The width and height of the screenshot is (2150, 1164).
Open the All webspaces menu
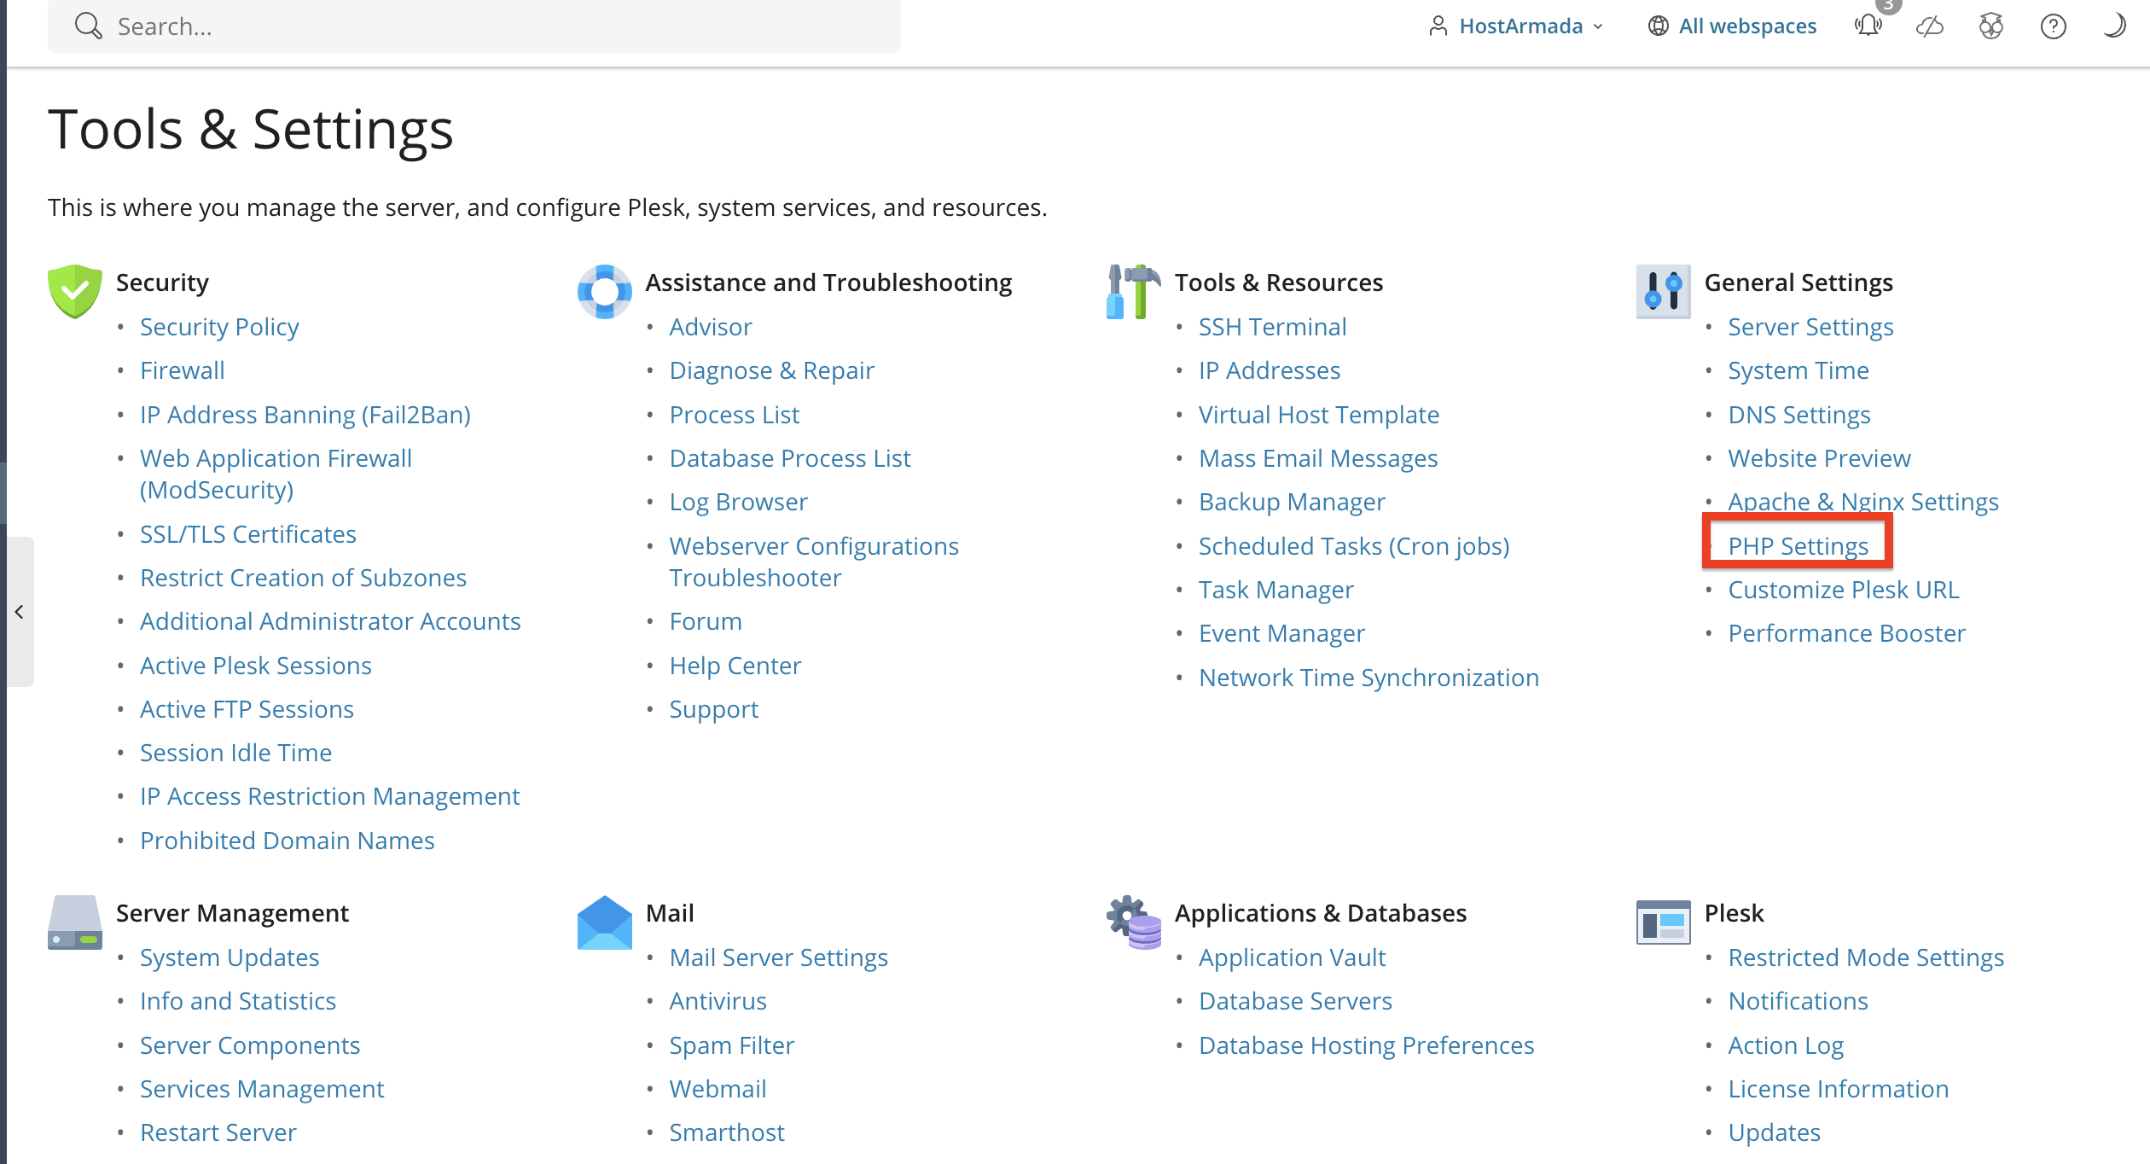click(1747, 26)
